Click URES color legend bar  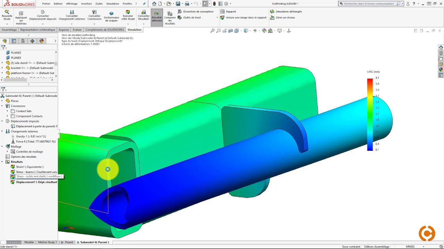[x=370, y=114]
